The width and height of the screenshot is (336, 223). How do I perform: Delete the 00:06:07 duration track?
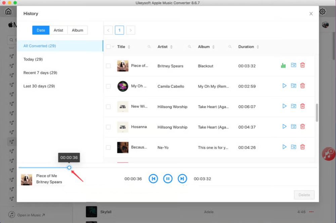coord(303,106)
